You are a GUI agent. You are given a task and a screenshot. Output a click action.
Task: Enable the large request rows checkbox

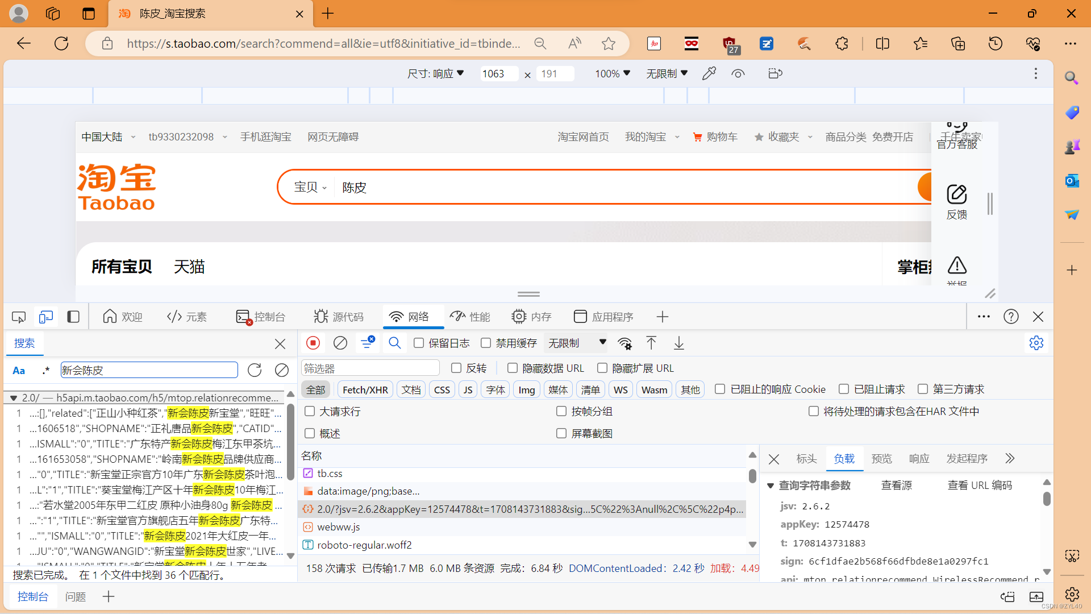tap(310, 411)
